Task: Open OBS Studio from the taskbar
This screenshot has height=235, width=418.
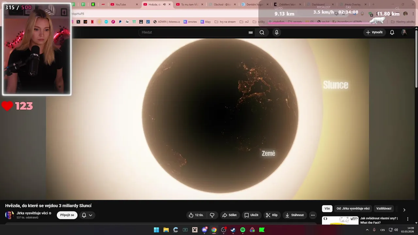Action: 223,230
